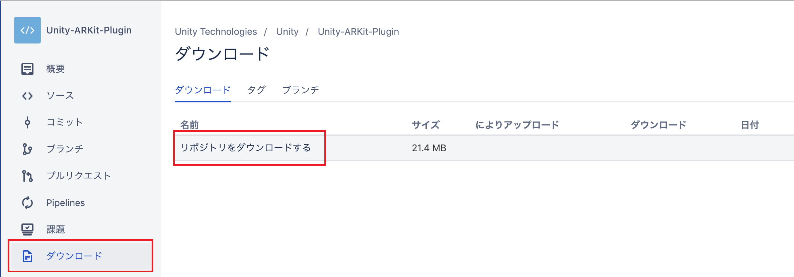Switch to the タグ tab
The image size is (794, 277).
coord(256,90)
